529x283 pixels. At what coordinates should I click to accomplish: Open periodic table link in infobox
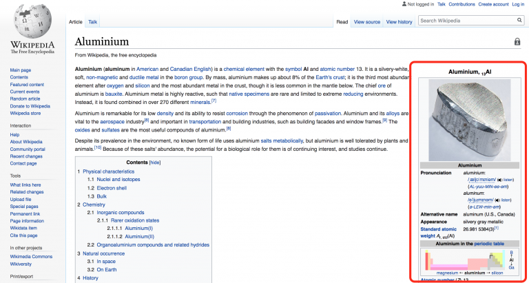[489, 244]
